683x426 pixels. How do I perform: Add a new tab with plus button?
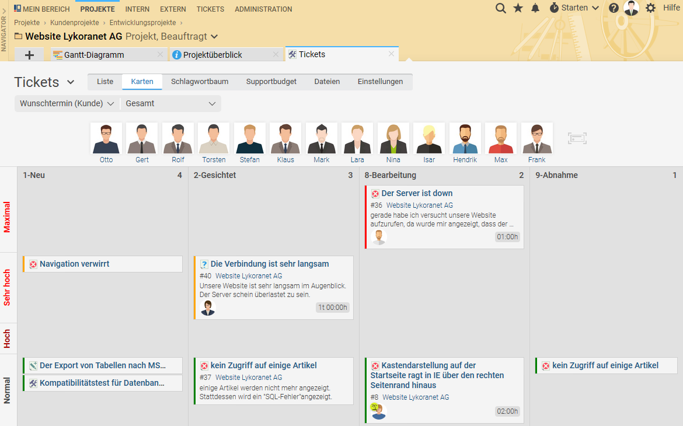pos(29,55)
